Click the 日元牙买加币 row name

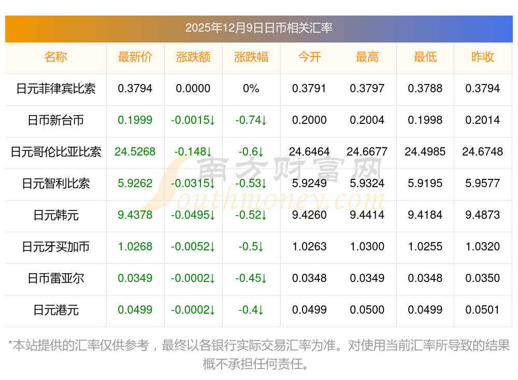tap(56, 247)
